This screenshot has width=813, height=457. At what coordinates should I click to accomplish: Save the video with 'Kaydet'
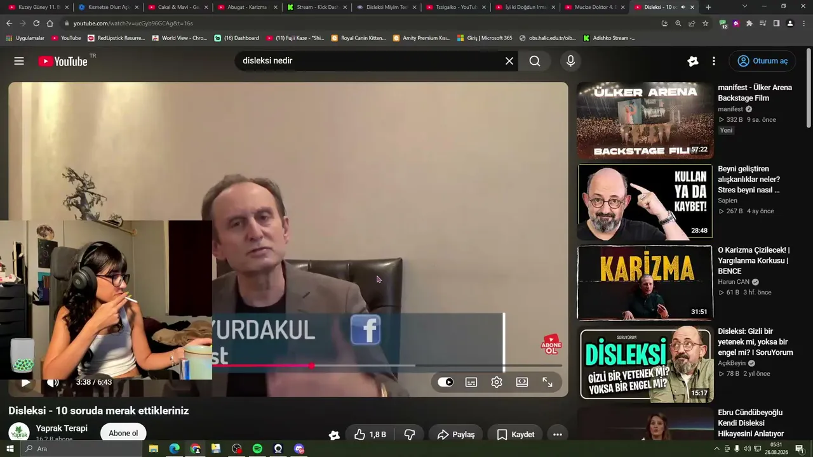[516, 434]
